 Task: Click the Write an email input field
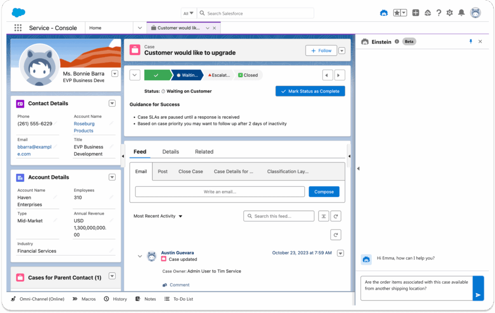(220, 191)
